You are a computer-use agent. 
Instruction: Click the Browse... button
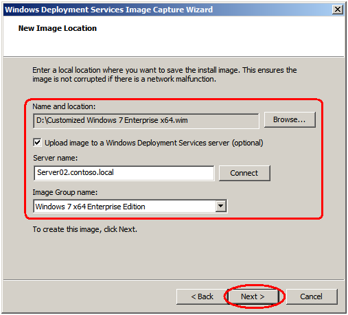coord(290,119)
